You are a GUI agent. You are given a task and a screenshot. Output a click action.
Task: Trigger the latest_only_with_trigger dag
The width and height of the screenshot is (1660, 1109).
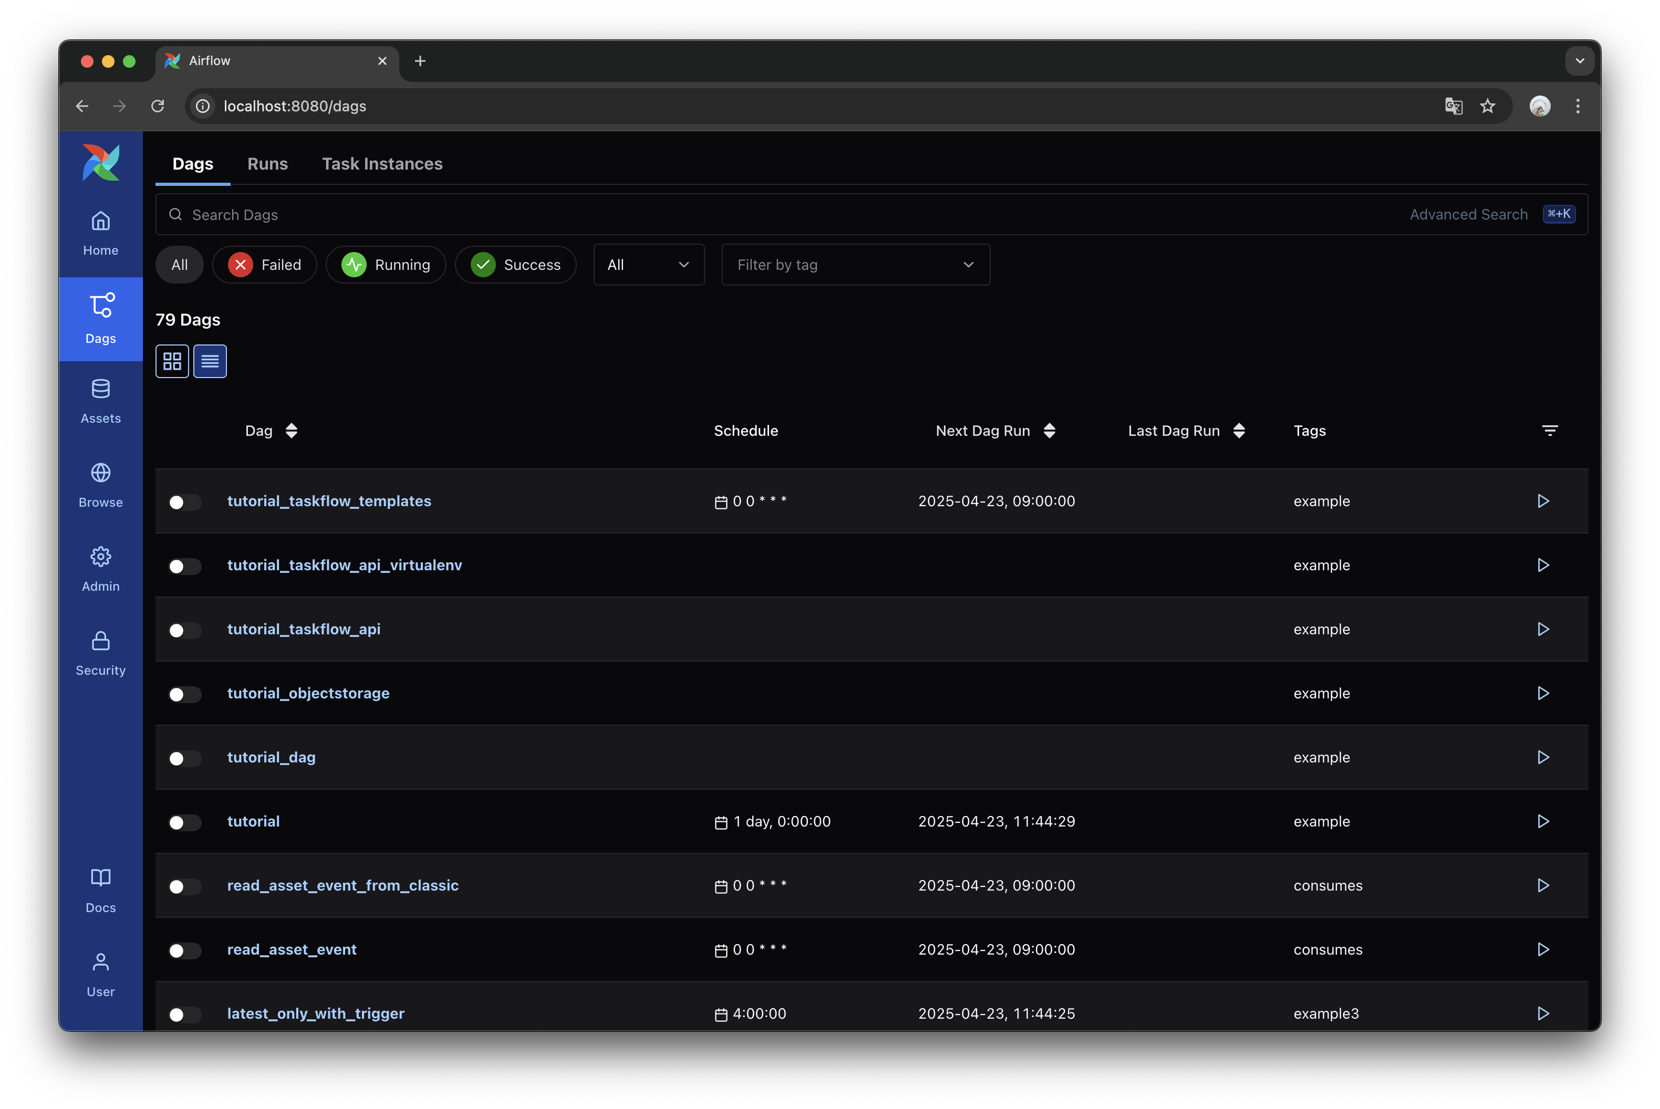pos(1542,1013)
